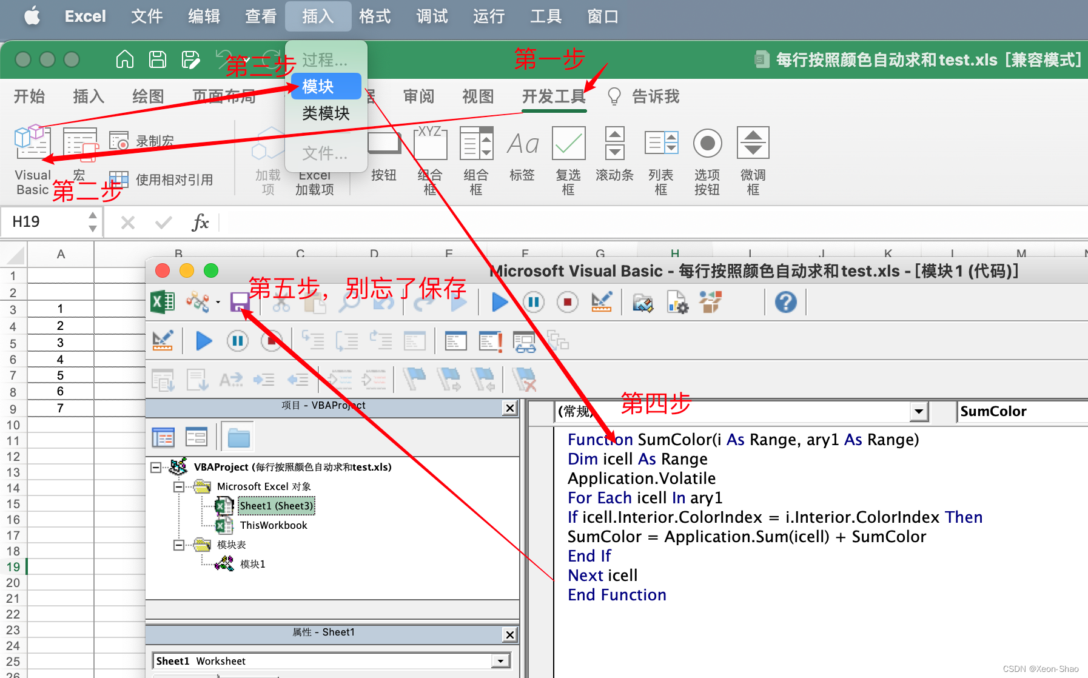Open VBA Help question mark icon
This screenshot has width=1088, height=678.
tap(785, 301)
